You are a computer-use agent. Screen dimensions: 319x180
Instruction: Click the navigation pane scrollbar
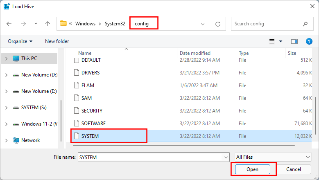pyautogui.click(x=61, y=121)
